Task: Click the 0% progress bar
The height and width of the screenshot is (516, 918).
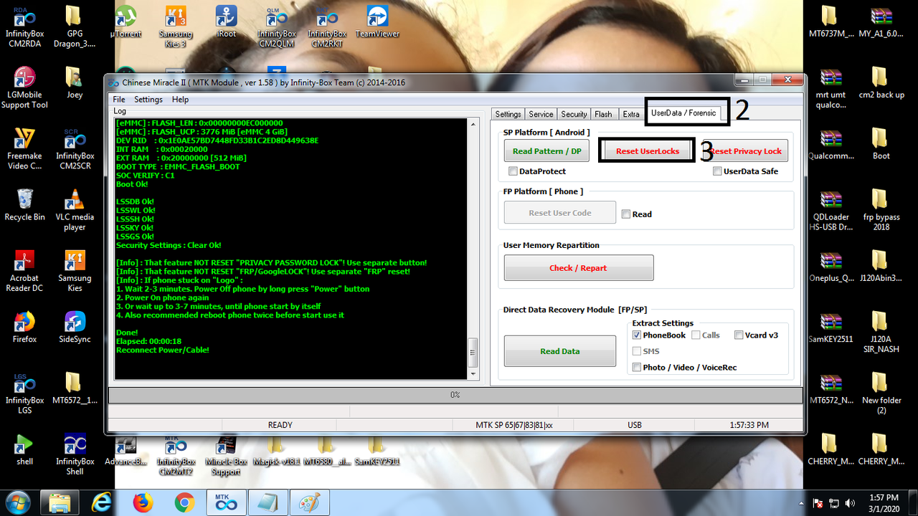Action: point(455,395)
